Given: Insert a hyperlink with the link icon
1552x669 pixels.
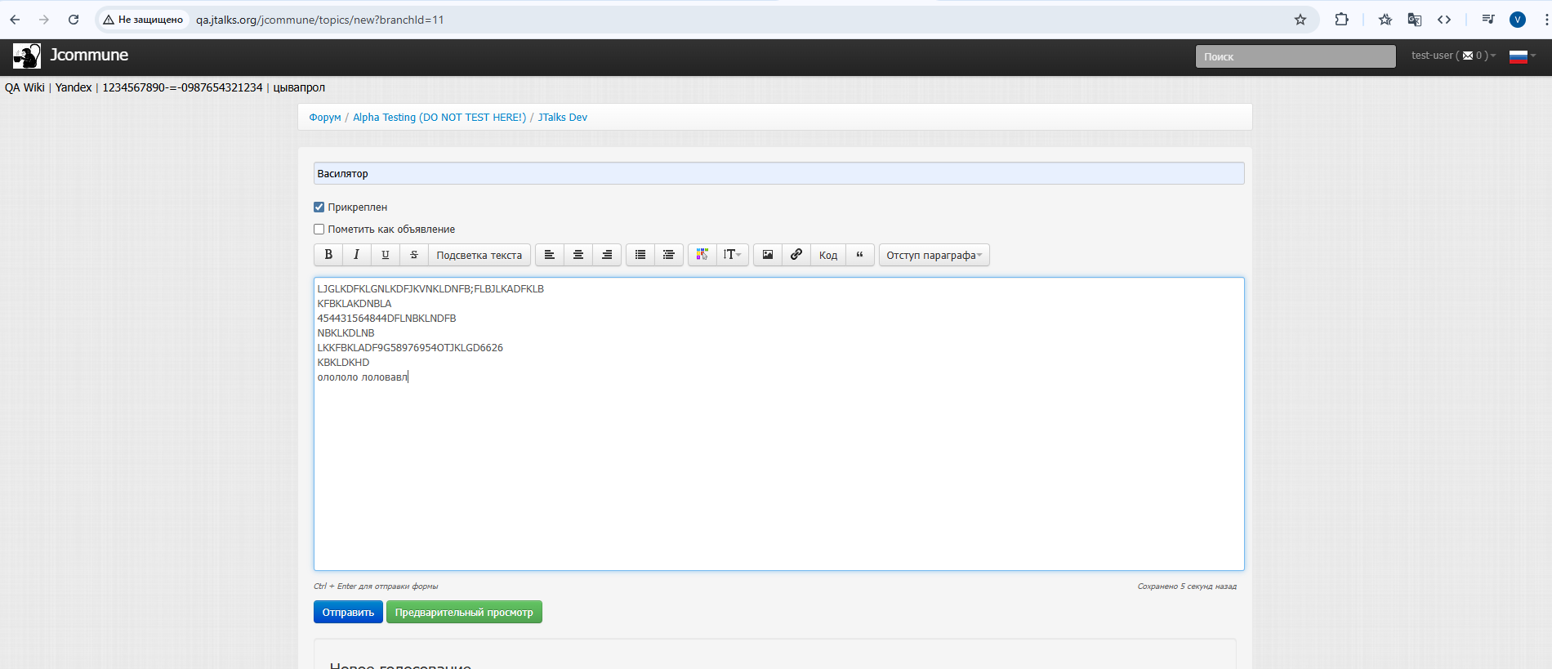Looking at the screenshot, I should point(796,255).
